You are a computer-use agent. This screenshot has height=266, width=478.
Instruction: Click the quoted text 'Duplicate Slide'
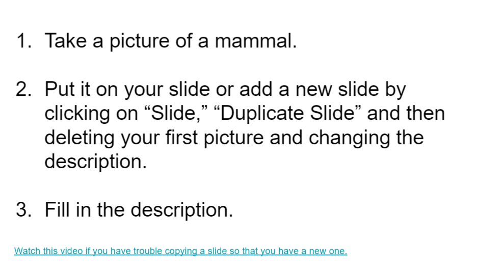[287, 113]
